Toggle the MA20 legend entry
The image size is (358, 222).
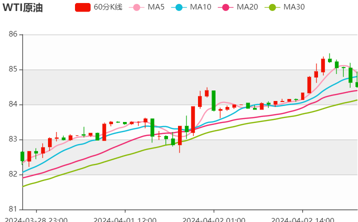[238, 7]
